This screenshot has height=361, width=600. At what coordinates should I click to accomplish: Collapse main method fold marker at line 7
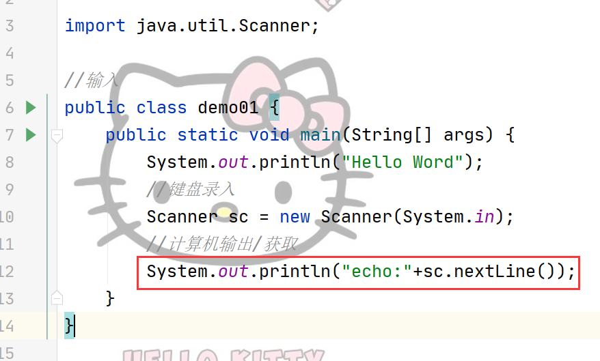point(57,136)
